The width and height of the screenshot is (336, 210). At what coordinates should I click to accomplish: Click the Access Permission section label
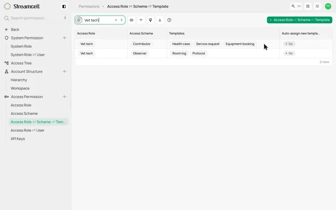27,97
